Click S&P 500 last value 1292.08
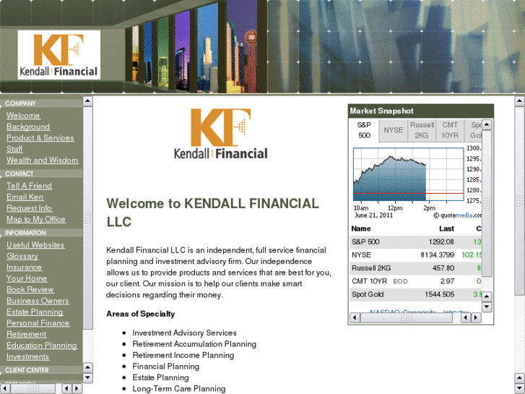 click(441, 241)
